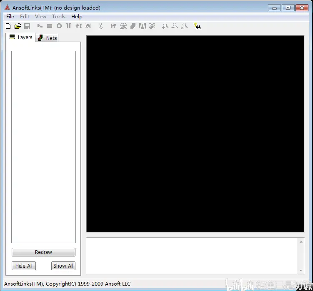Click the Redraw button
This screenshot has width=313, height=291.
43,252
